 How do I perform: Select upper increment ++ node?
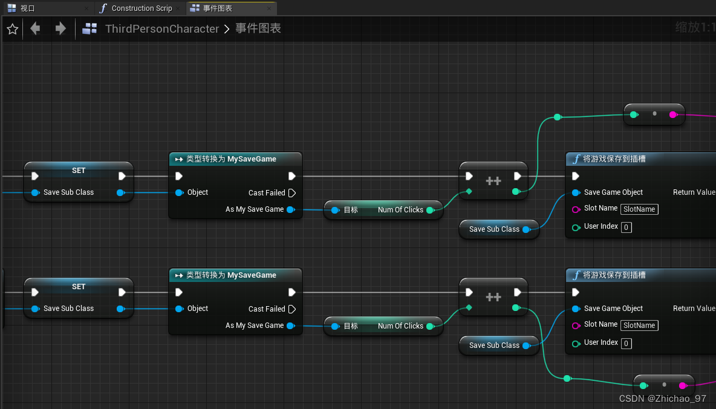[493, 181]
